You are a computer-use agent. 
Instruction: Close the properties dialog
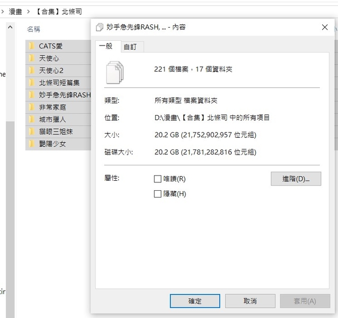[x=325, y=27]
